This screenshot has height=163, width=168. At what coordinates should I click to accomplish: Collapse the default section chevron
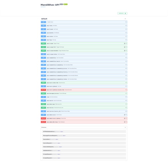coord(125,19)
